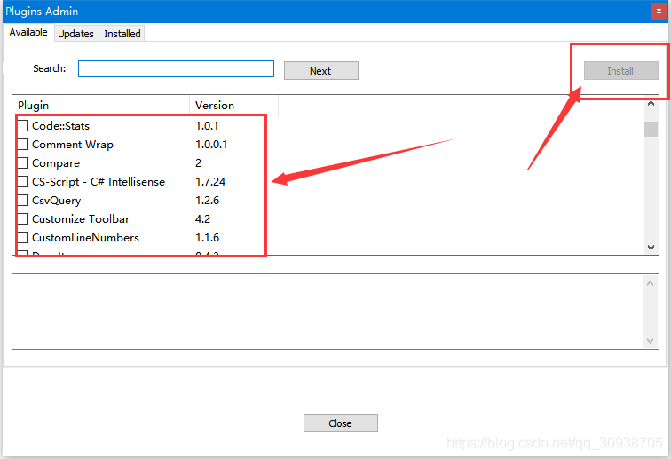
Task: Click version 1.0.1 cell
Action: 207,126
